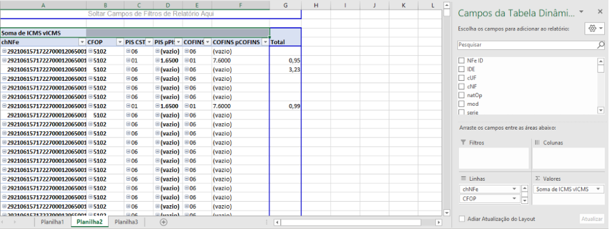Image resolution: width=609 pixels, height=229 pixels.
Task: Open the chNFe column filter dropdown
Action: pos(82,42)
